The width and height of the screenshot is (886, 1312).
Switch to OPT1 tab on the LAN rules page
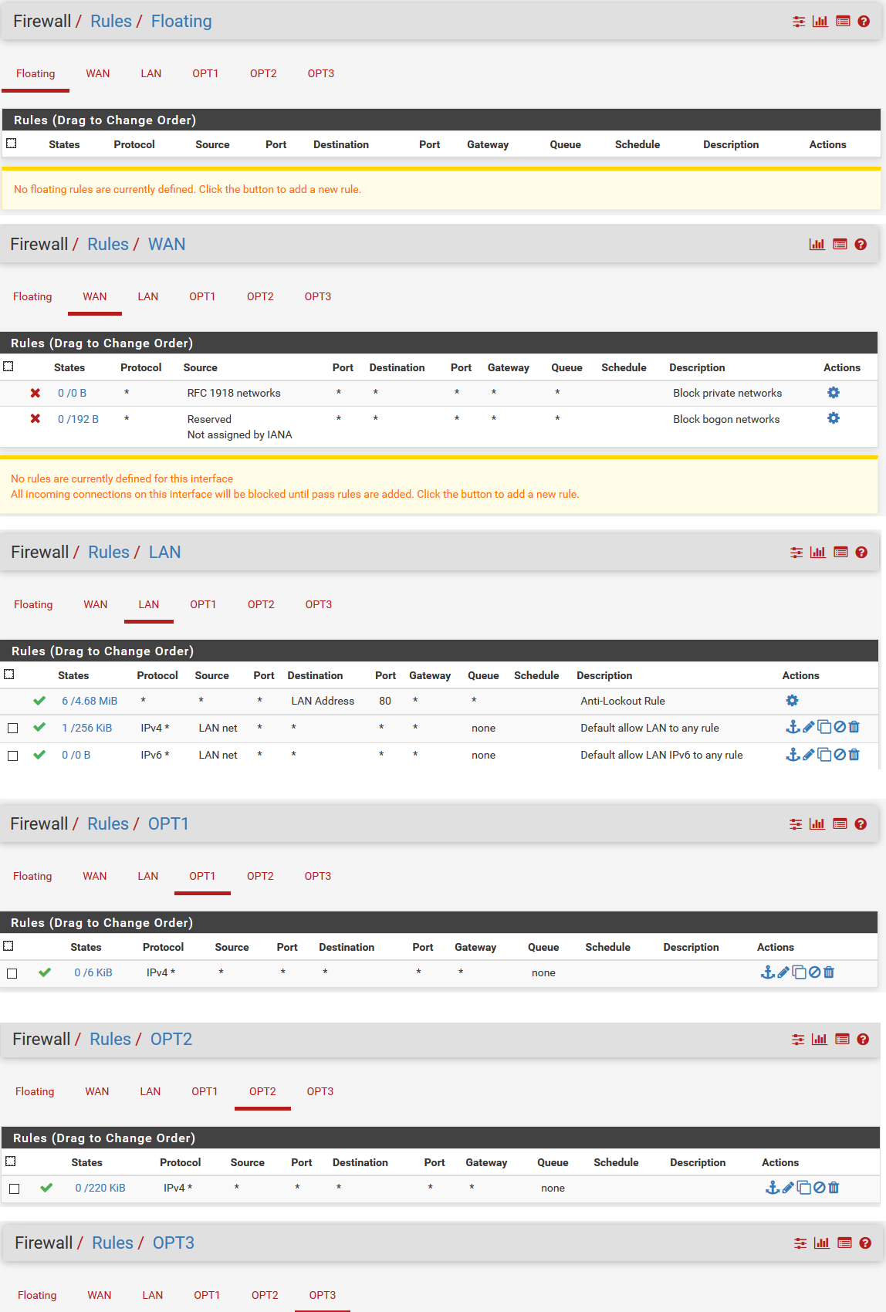click(203, 604)
